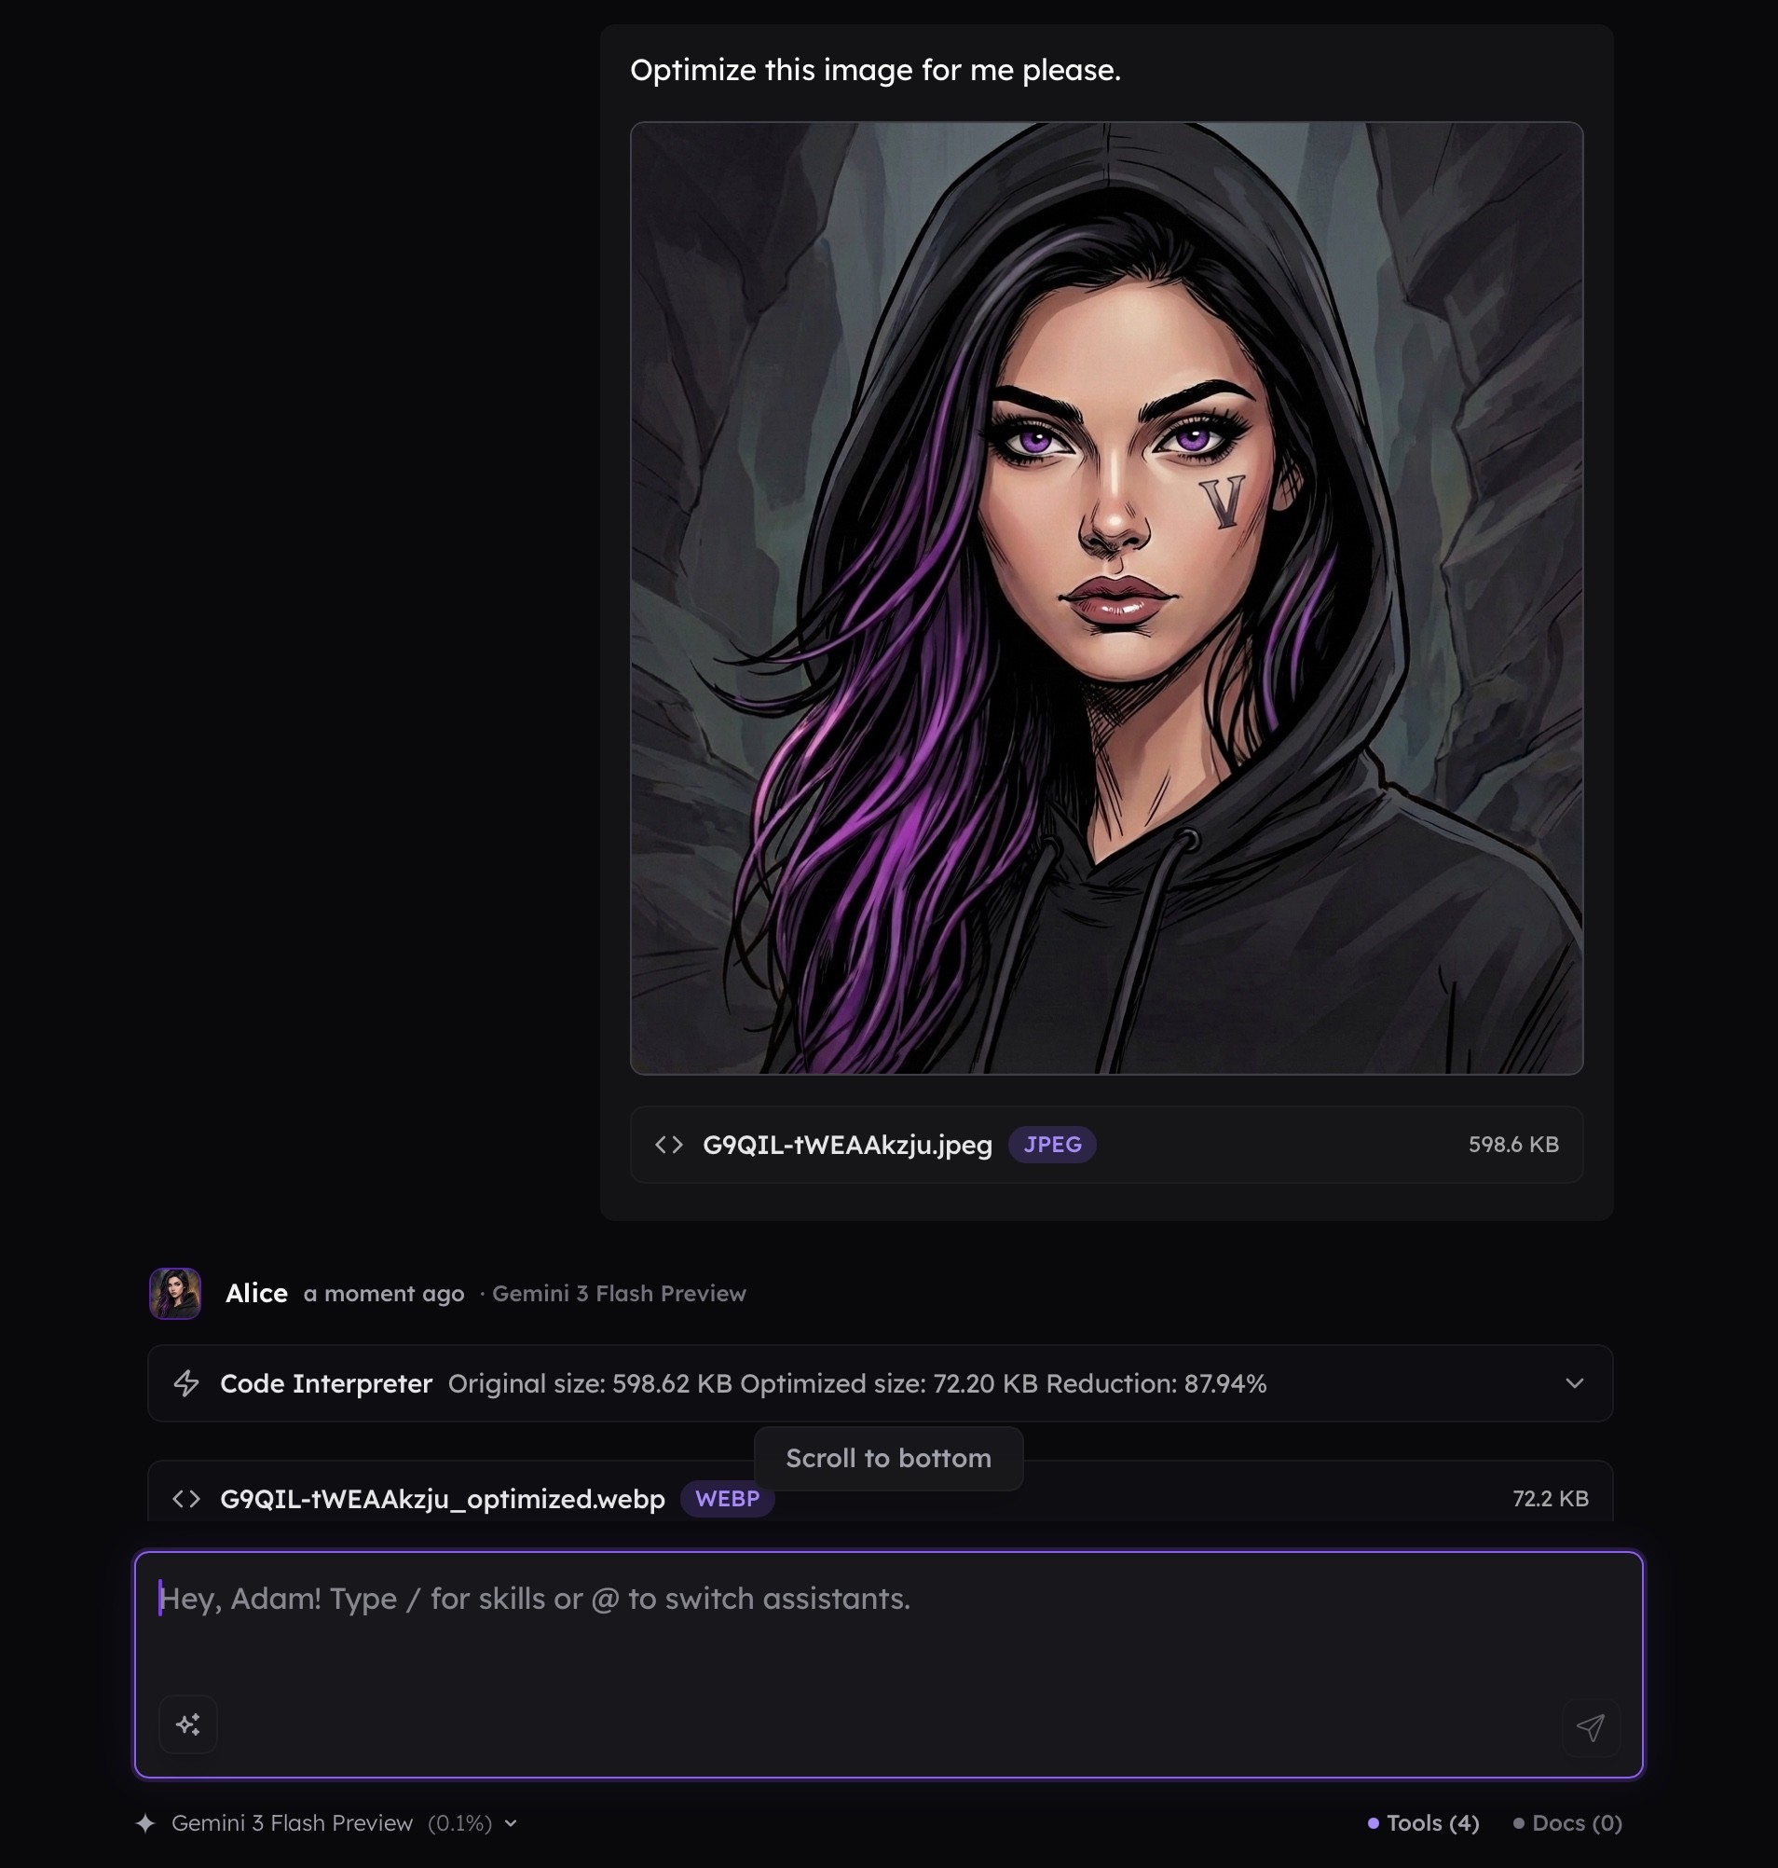
Task: Click code brackets icon beside optimized.webp file
Action: (186, 1499)
